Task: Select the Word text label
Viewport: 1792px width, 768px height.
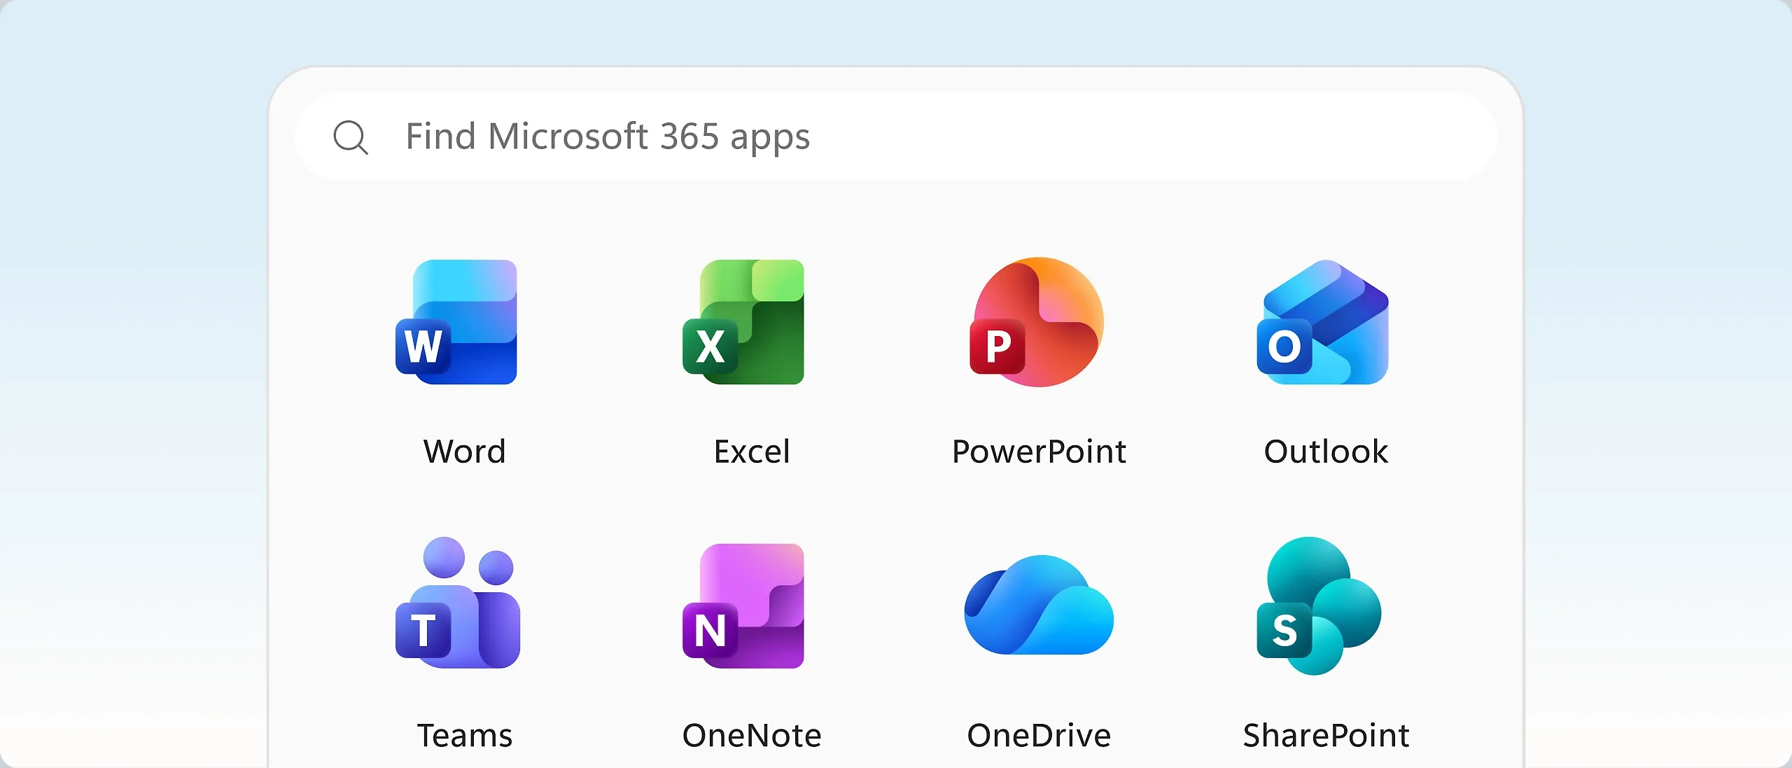Action: pyautogui.click(x=465, y=452)
